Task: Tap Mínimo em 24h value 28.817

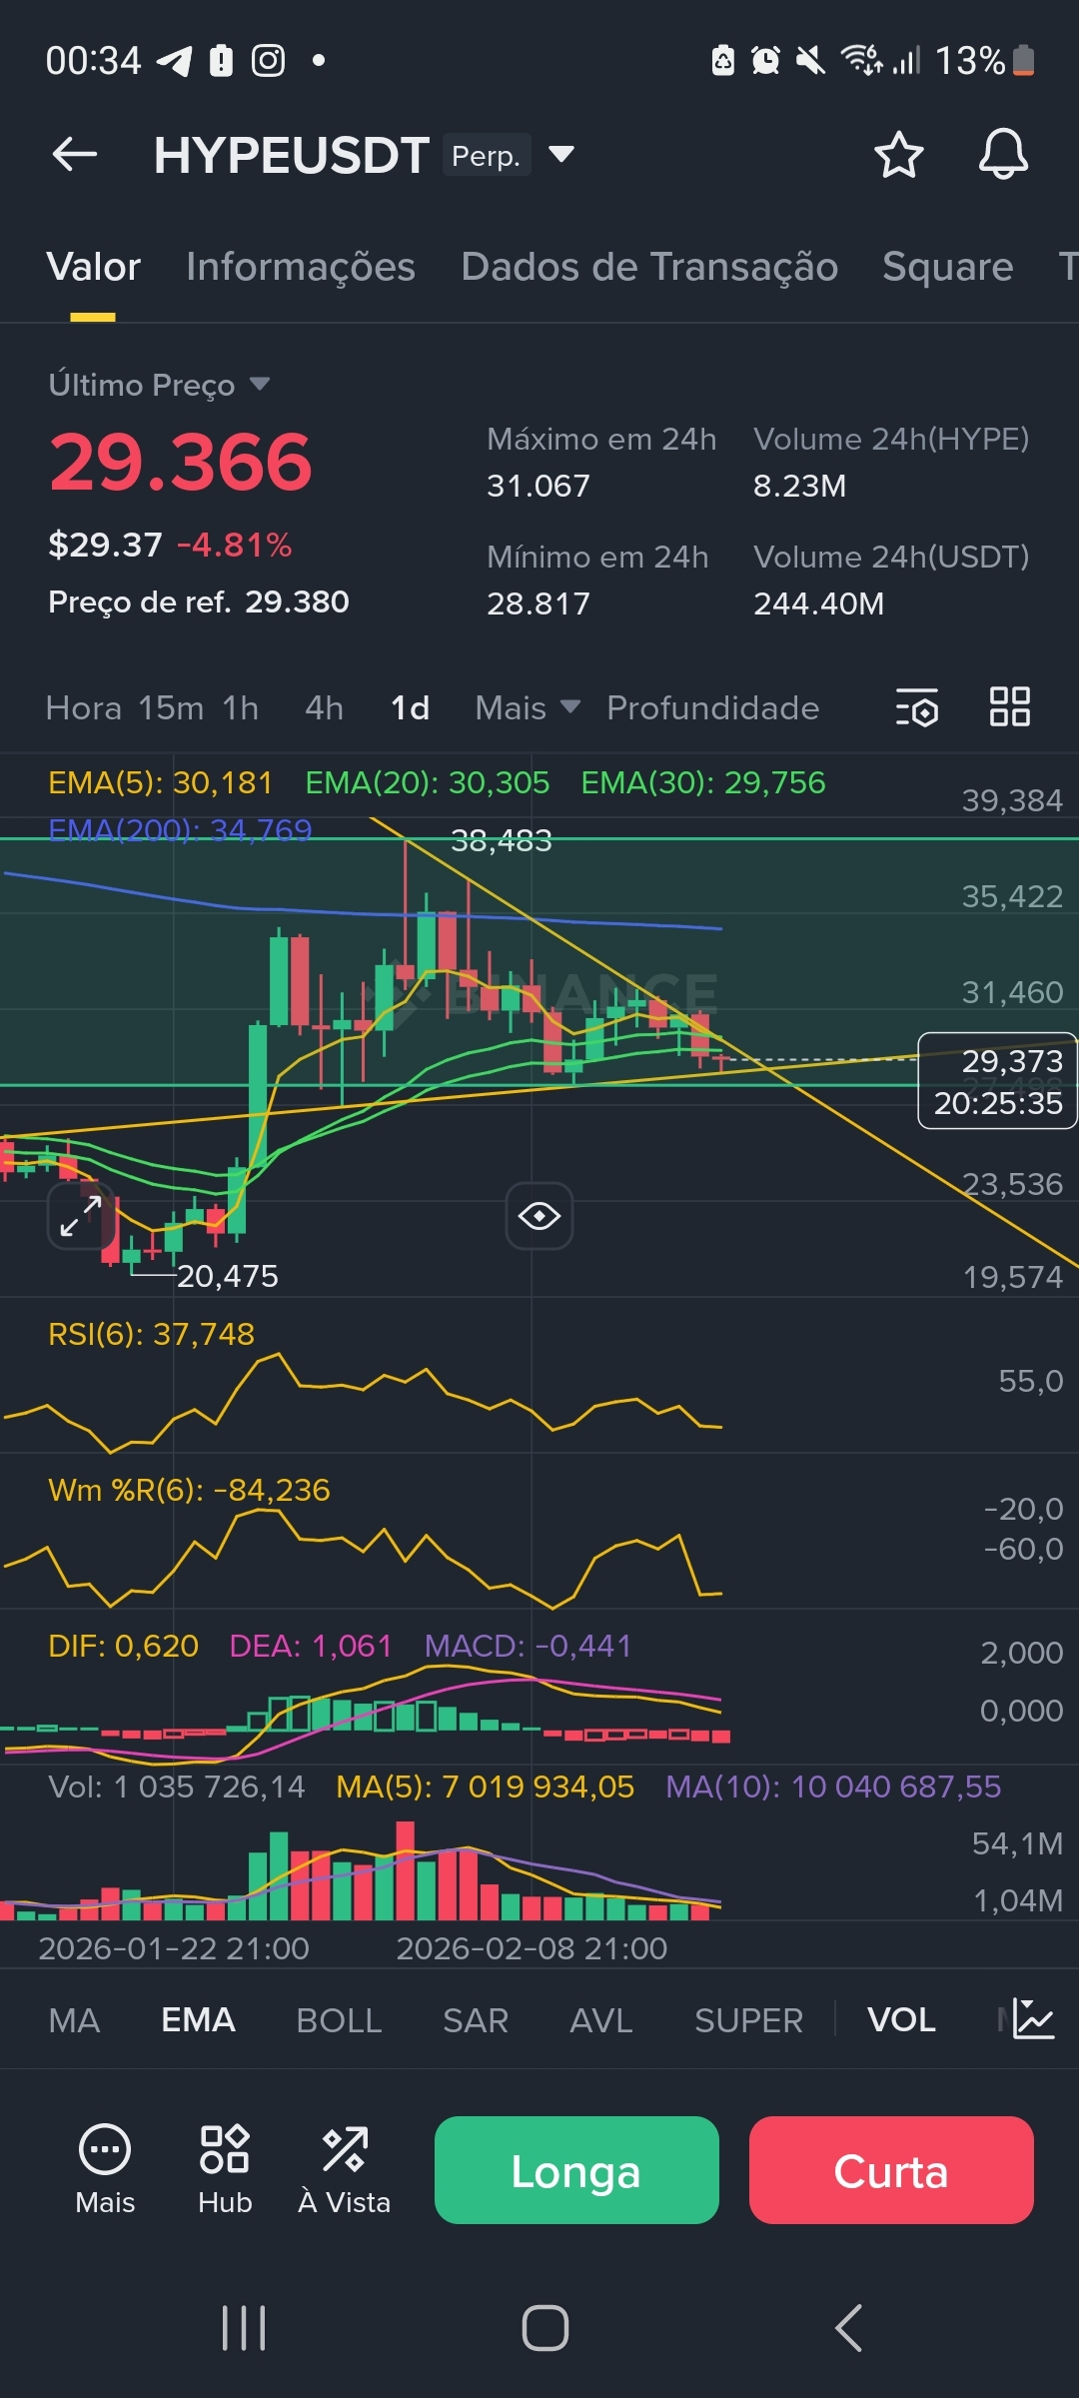Action: pos(539,603)
